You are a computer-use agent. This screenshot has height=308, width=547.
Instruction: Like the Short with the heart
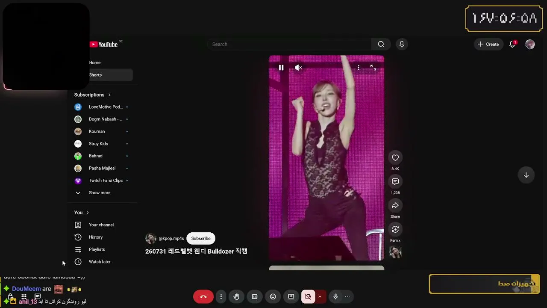[x=395, y=158]
